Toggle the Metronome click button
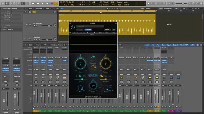Screen dimensions: 204x114 pyautogui.click(x=172, y=3)
